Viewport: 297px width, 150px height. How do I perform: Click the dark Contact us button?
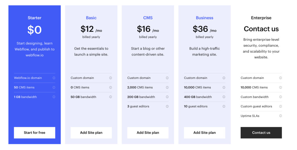(x=261, y=133)
